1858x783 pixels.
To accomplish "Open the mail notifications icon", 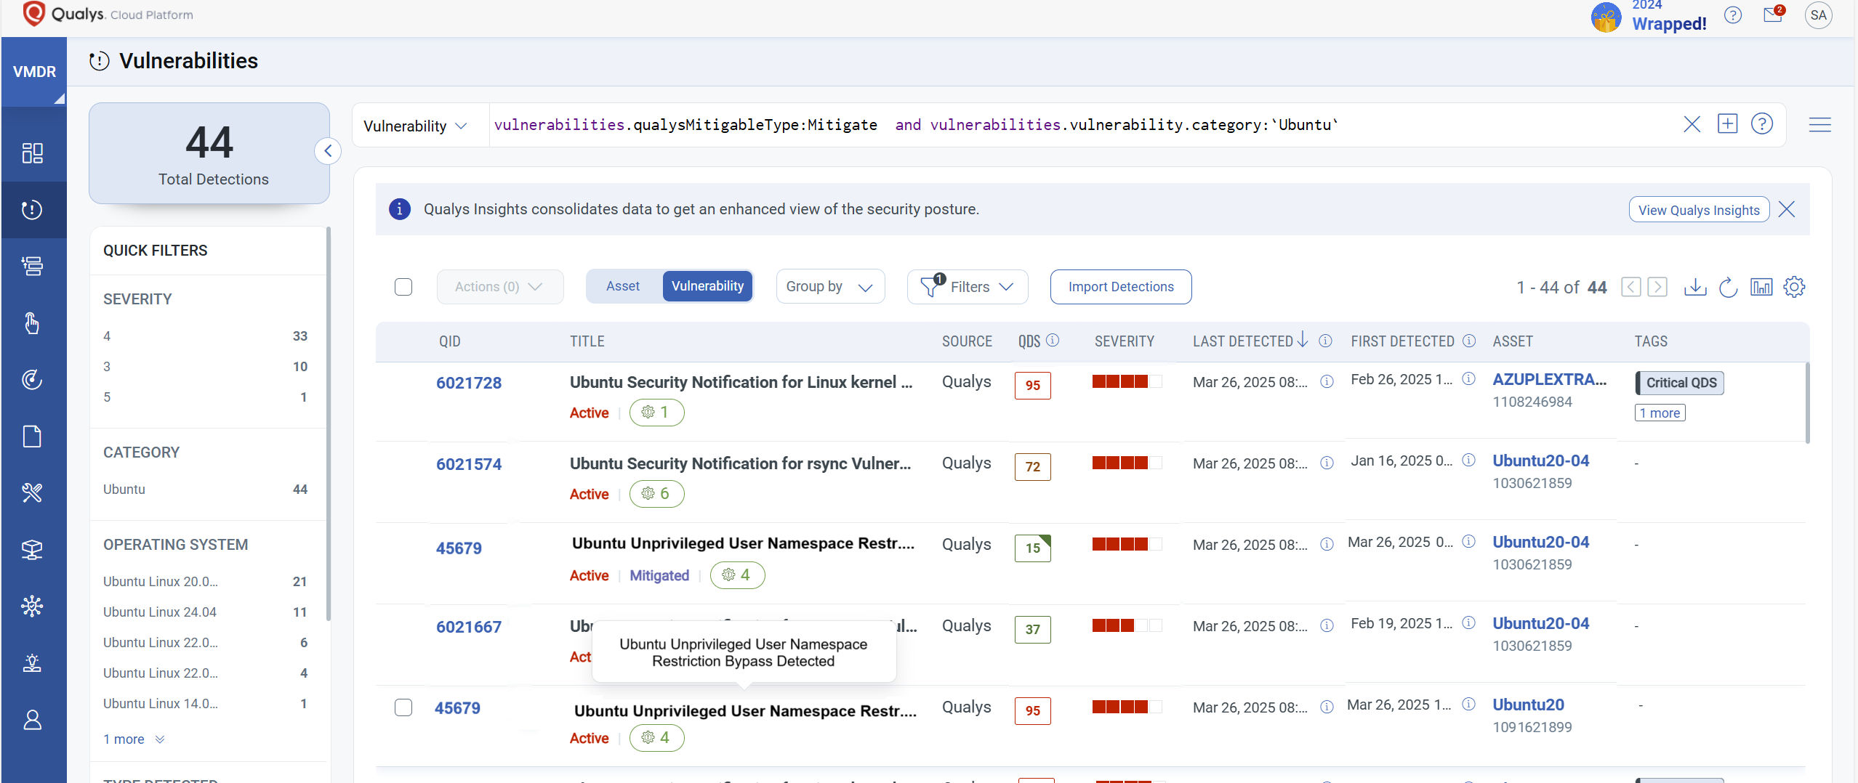I will (1772, 15).
